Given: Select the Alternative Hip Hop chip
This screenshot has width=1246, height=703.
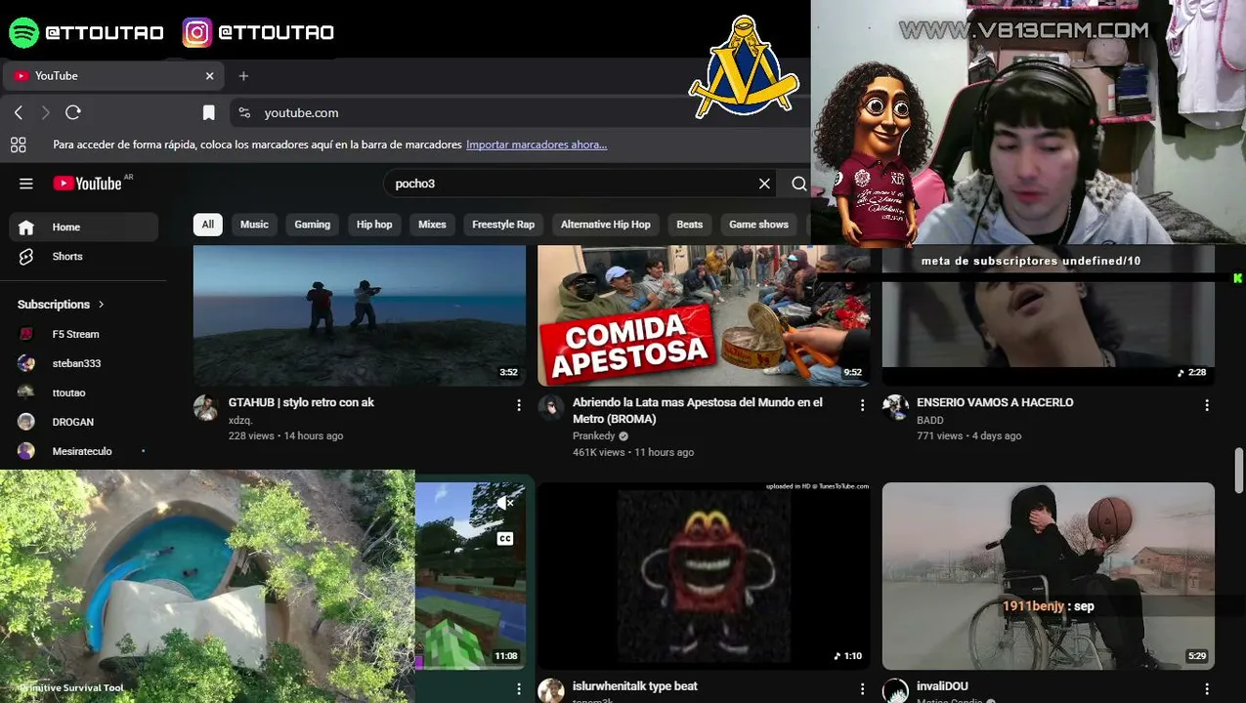Looking at the screenshot, I should tap(605, 225).
